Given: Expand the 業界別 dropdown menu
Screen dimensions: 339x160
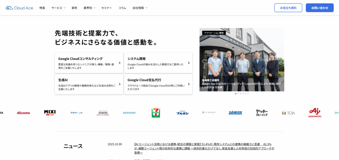Looking at the screenshot, I should [x=89, y=8].
